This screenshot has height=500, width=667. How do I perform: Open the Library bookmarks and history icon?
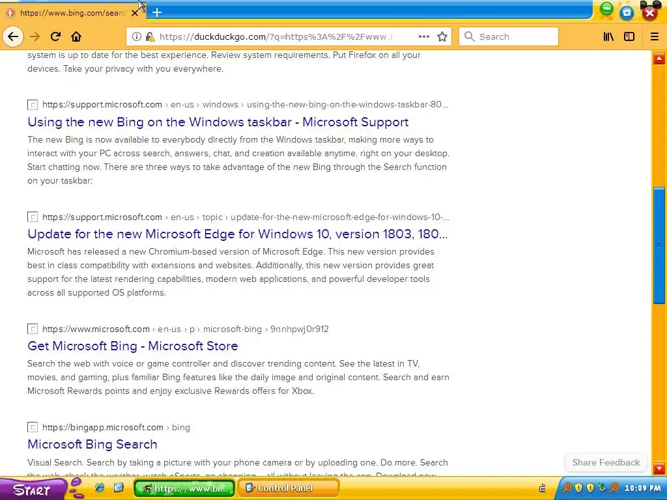608,36
